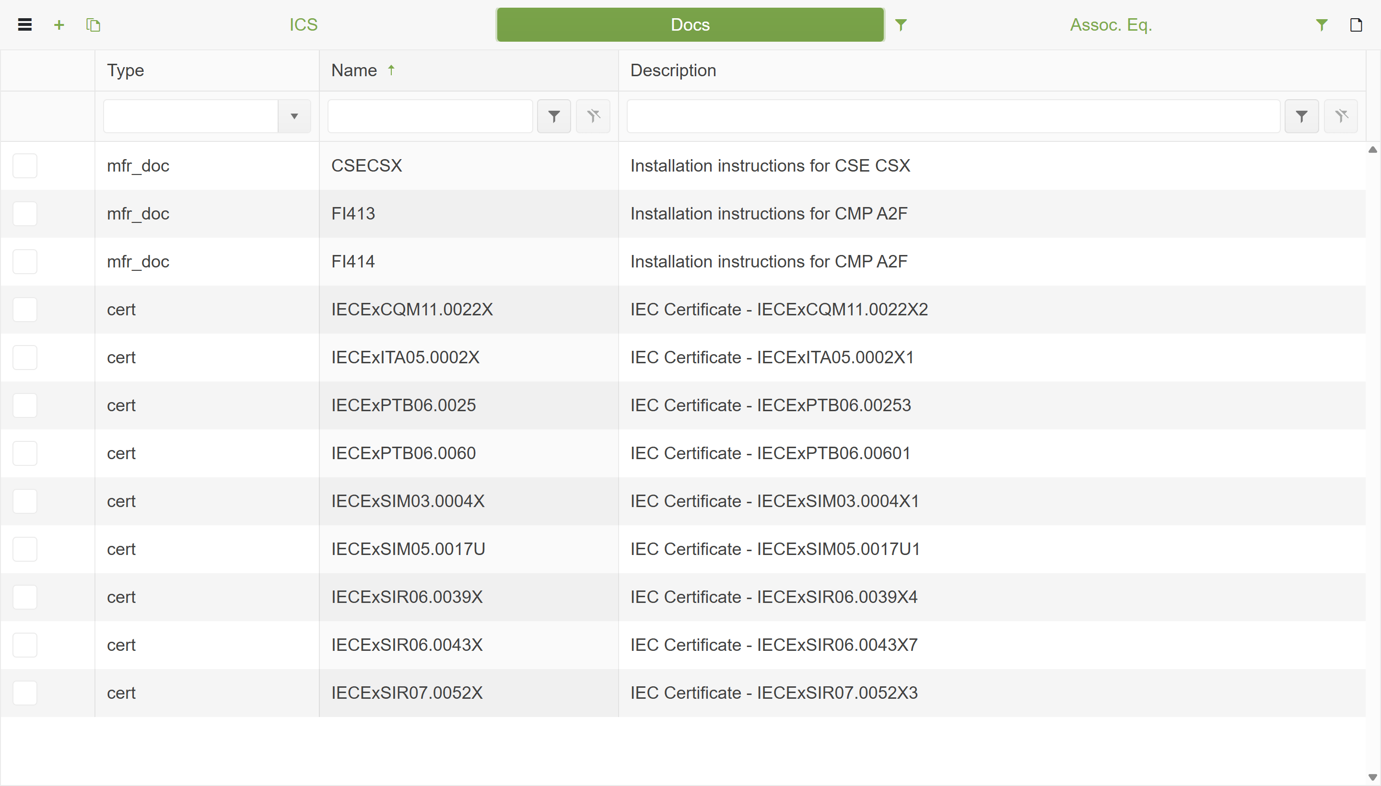Select the IECExSIM05.0017U name cell

tap(469, 549)
